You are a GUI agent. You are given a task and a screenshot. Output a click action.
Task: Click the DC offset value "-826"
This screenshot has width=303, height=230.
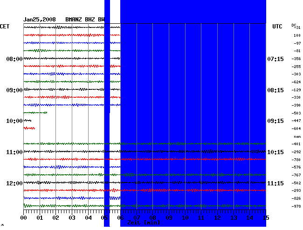[x=296, y=198]
